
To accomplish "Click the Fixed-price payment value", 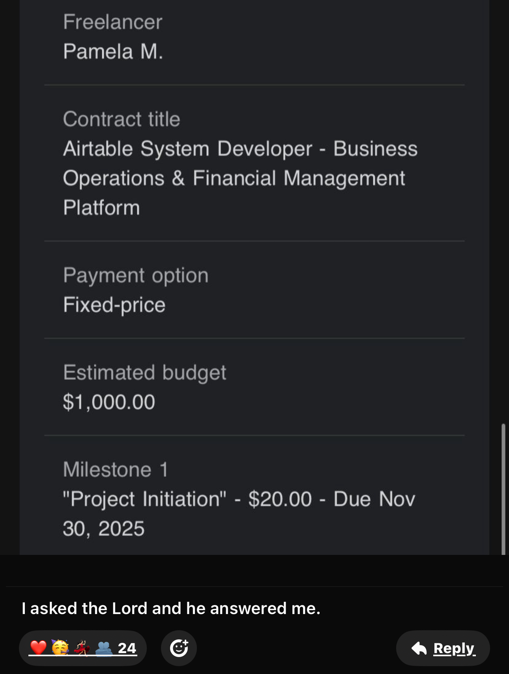I will [x=114, y=305].
